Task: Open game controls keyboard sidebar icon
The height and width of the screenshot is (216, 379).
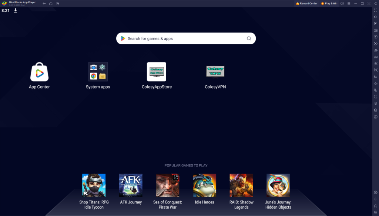Action: (376, 30)
